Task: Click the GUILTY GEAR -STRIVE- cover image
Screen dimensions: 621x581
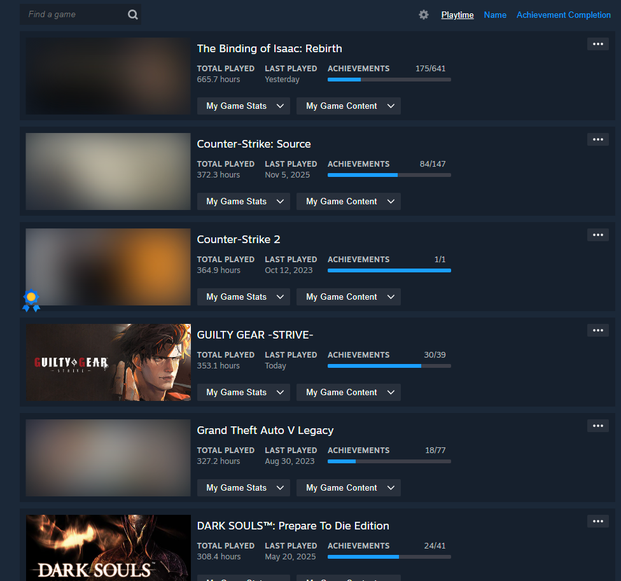Action: click(x=108, y=362)
